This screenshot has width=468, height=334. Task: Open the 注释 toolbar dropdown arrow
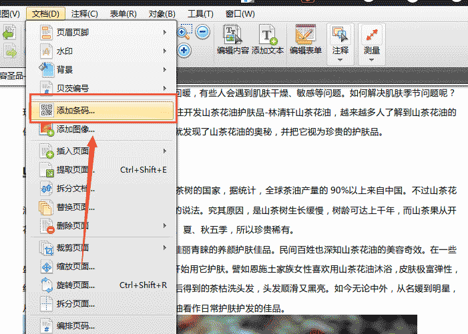tap(340, 60)
